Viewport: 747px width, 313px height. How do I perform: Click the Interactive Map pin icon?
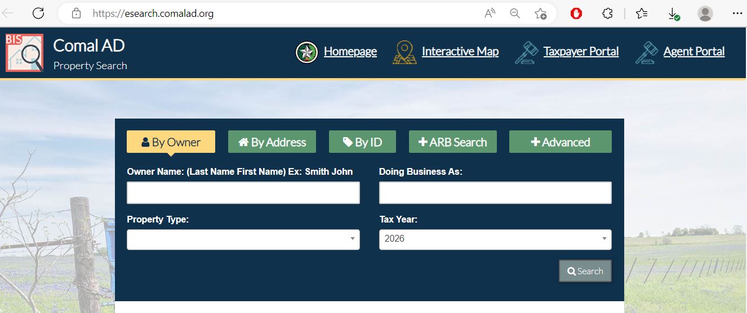(404, 52)
